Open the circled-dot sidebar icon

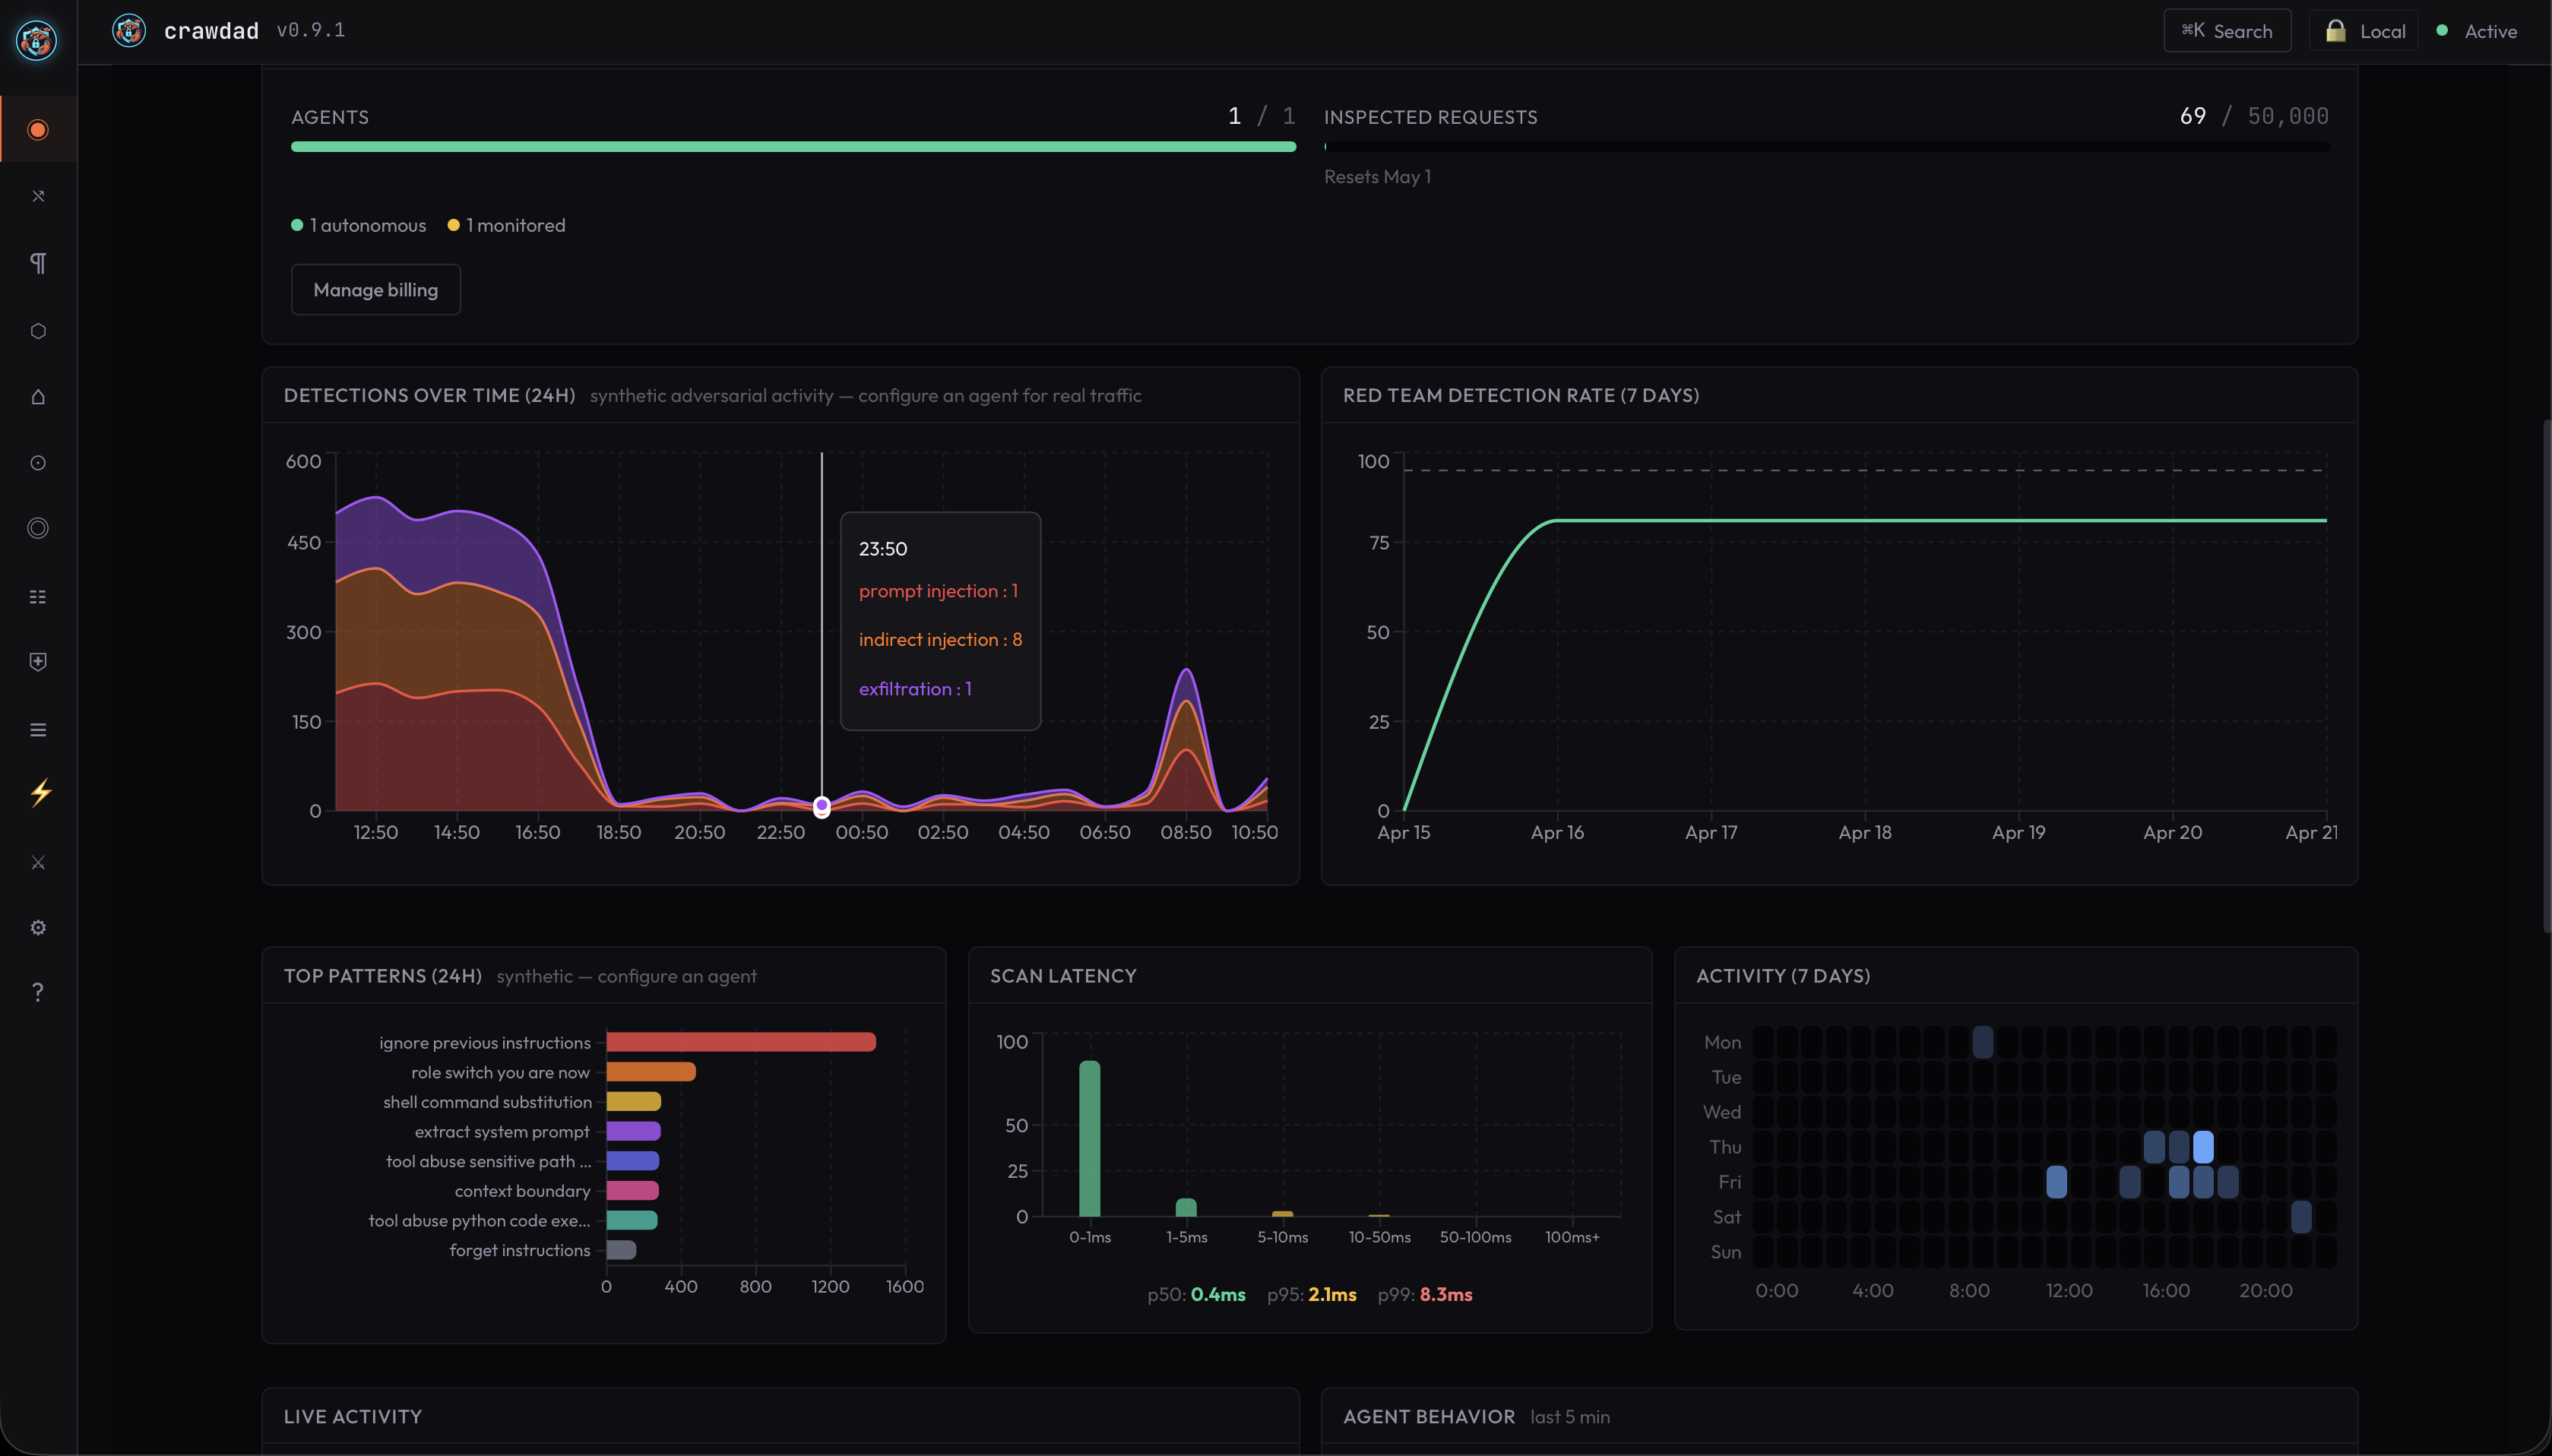click(38, 462)
